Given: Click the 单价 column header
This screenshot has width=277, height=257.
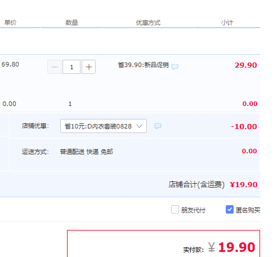Looking at the screenshot, I should pos(10,23).
